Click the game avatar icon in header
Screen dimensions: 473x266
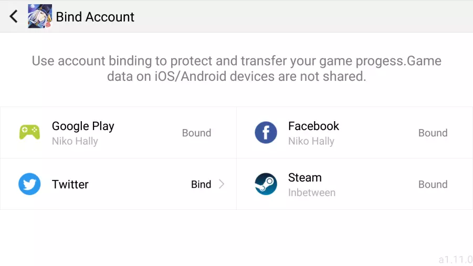click(40, 16)
